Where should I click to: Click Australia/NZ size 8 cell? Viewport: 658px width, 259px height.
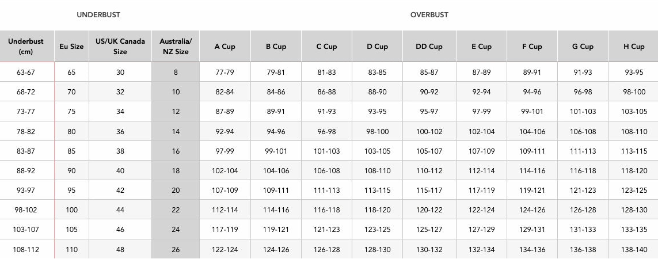[176, 72]
